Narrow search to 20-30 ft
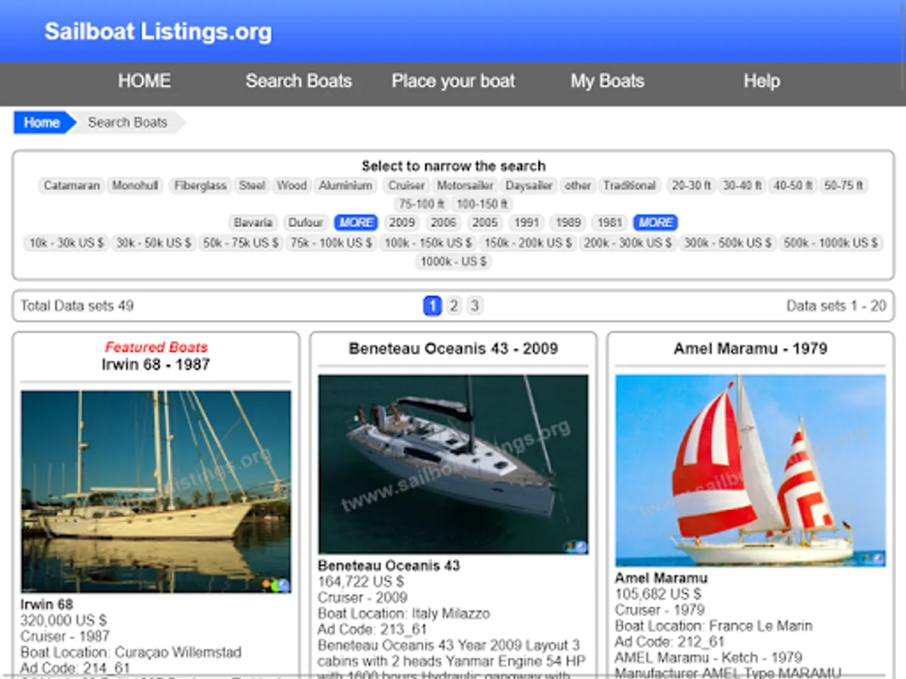The image size is (906, 679). coord(691,186)
